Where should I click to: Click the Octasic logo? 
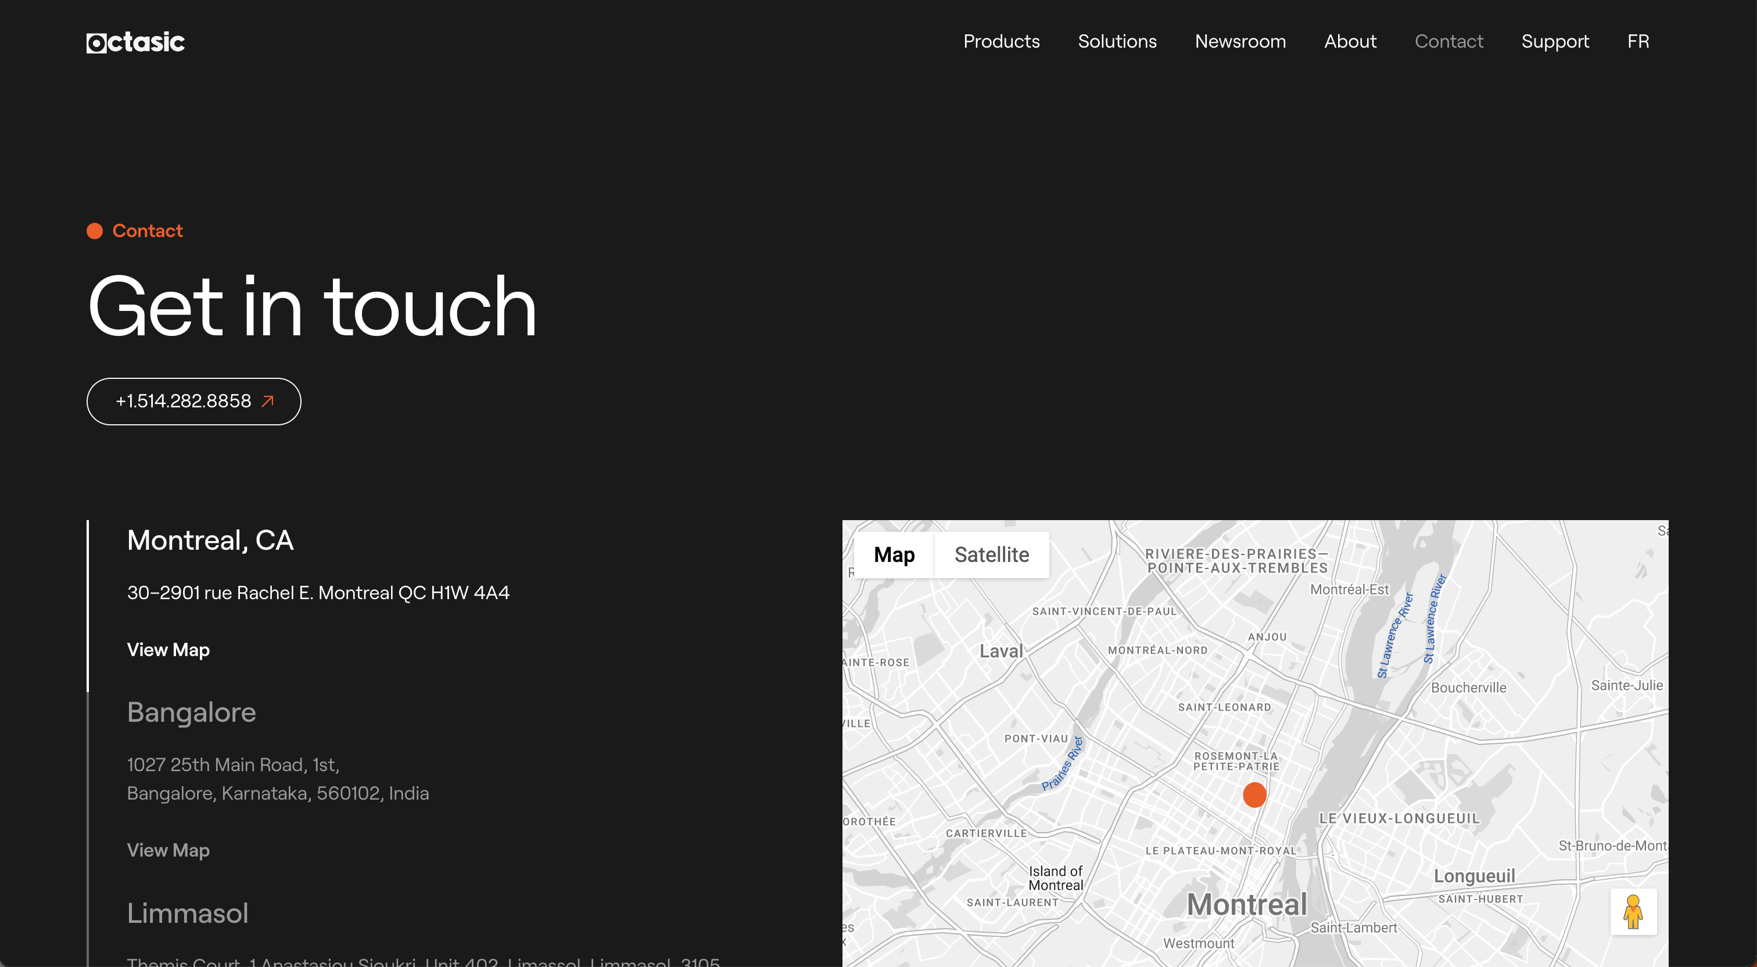pos(135,42)
